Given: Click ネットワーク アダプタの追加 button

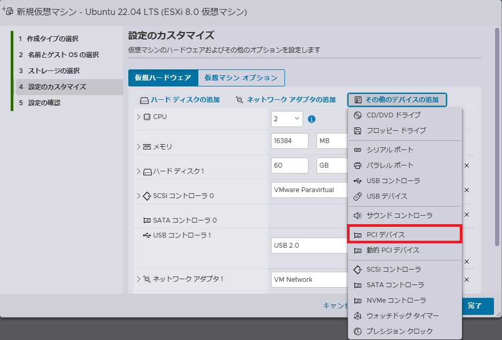Looking at the screenshot, I should (285, 100).
